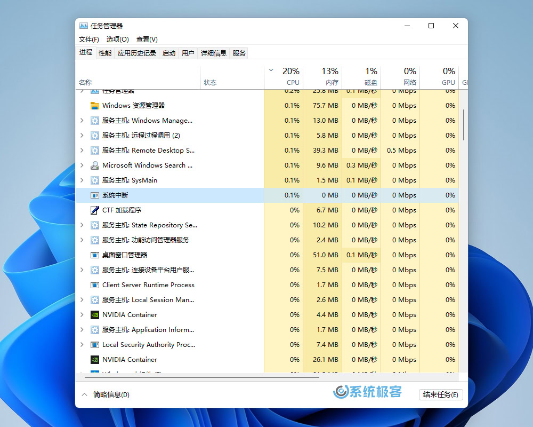Select the CTF 加载程序 process name
This screenshot has height=427, width=533.
pyautogui.click(x=122, y=210)
